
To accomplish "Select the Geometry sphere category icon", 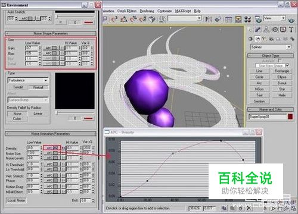I will pos(251,39).
